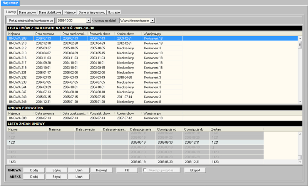Click changes list scrollbar up arrow
The image size is (308, 186).
coord(300,134)
